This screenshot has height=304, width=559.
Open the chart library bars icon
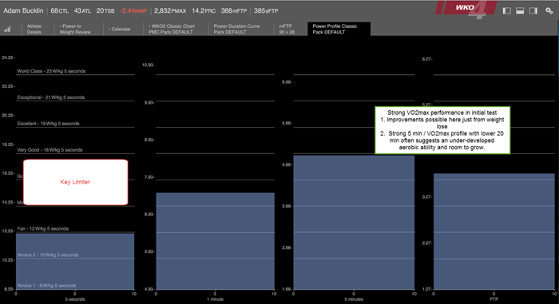tap(7, 30)
